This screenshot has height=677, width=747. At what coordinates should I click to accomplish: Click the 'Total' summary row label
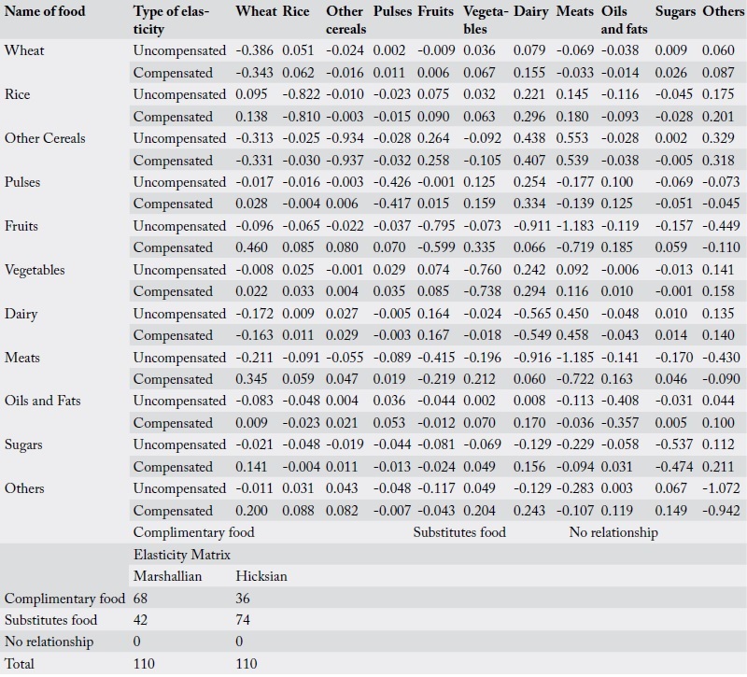click(x=20, y=664)
